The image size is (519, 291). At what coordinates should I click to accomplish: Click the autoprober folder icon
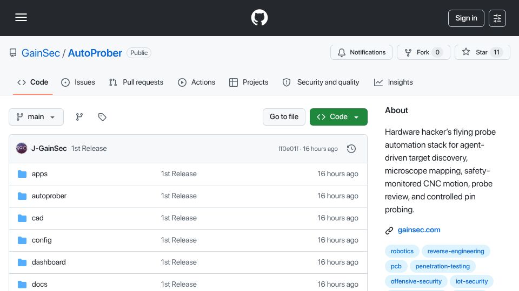pyautogui.click(x=22, y=196)
